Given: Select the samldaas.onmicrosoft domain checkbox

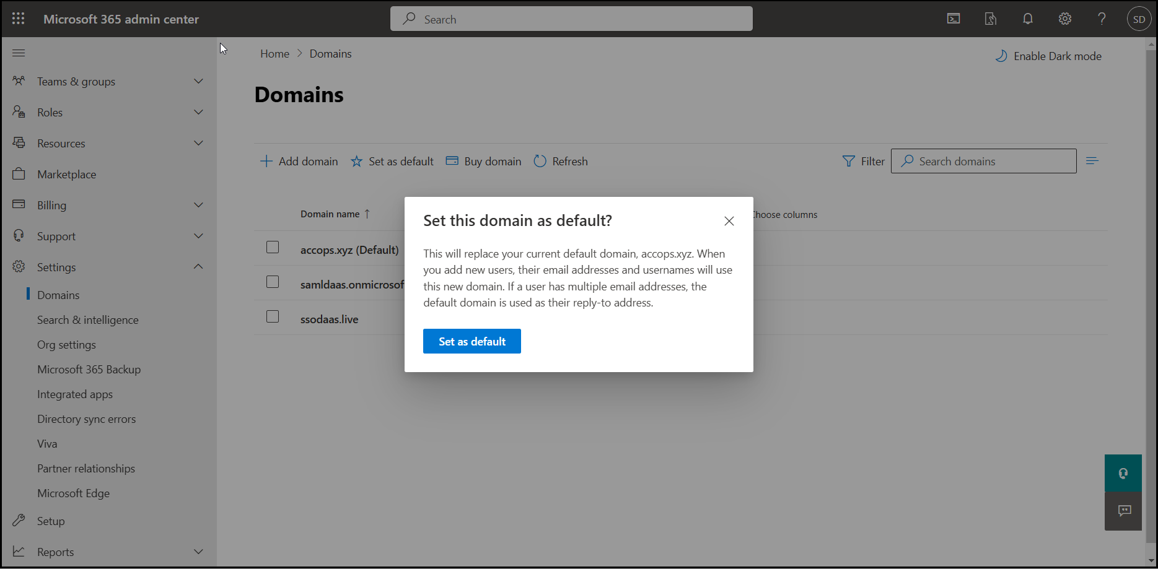Looking at the screenshot, I should [x=273, y=282].
